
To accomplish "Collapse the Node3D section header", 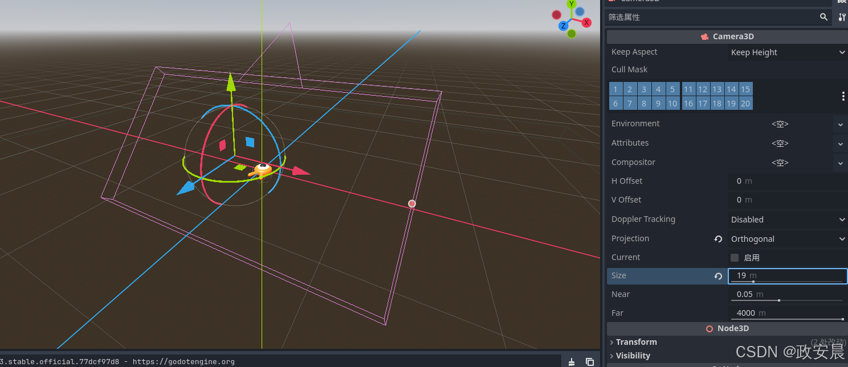I will [727, 328].
